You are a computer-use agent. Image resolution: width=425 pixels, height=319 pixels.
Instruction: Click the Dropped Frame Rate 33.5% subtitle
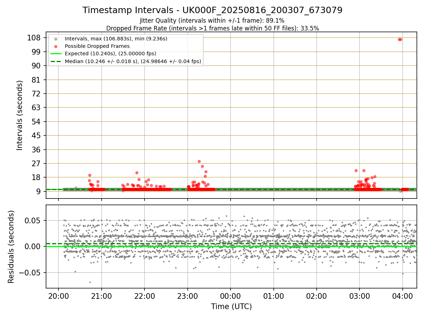[x=212, y=28]
